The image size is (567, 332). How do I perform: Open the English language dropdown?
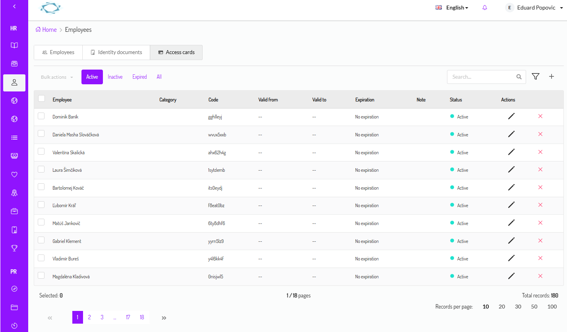[452, 8]
